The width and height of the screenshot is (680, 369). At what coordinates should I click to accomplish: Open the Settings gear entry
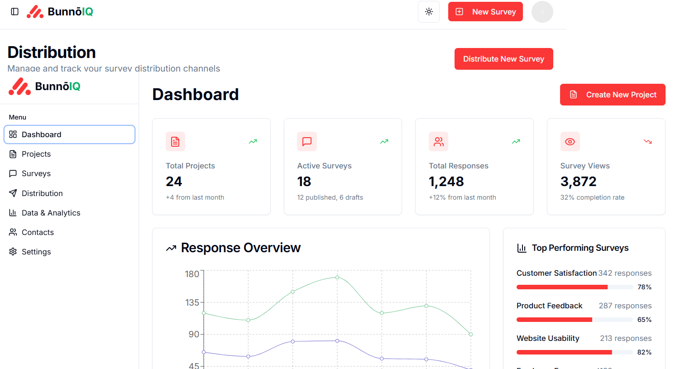point(29,252)
